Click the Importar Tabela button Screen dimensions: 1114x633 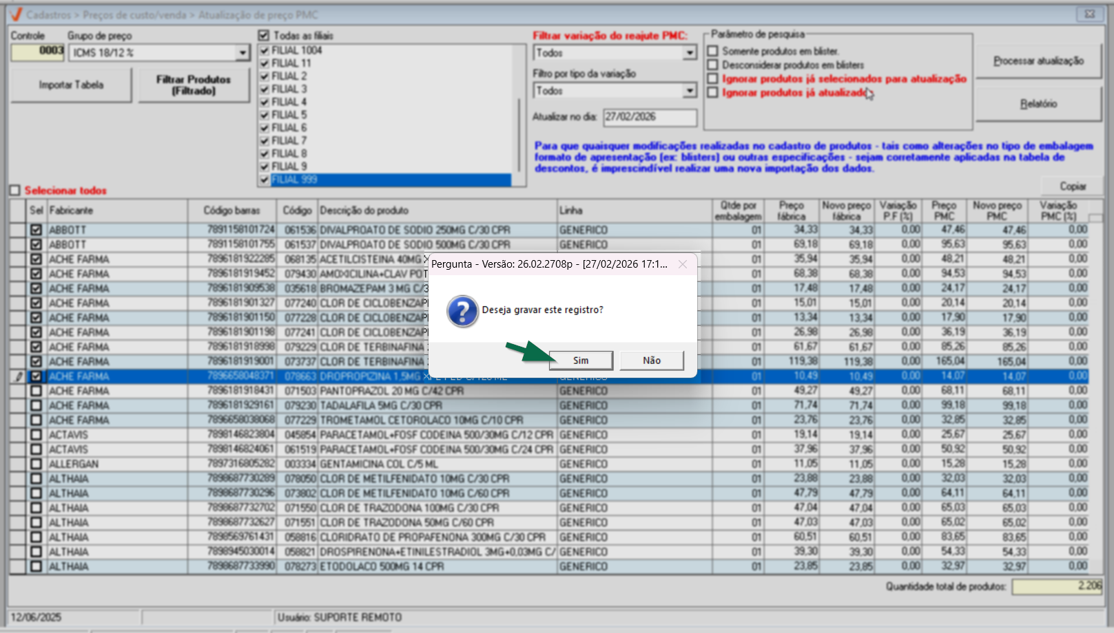click(x=71, y=85)
